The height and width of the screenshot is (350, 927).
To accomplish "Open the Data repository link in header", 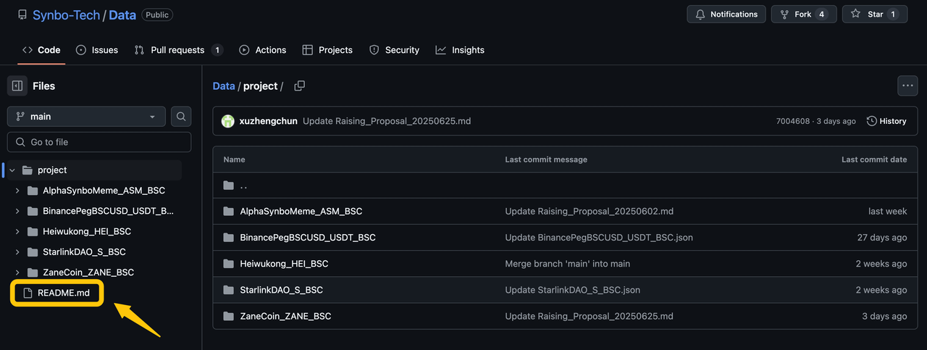I will tap(122, 14).
